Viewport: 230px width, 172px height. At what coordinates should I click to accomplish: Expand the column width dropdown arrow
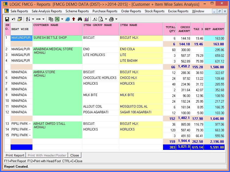pyautogui.click(x=43, y=19)
